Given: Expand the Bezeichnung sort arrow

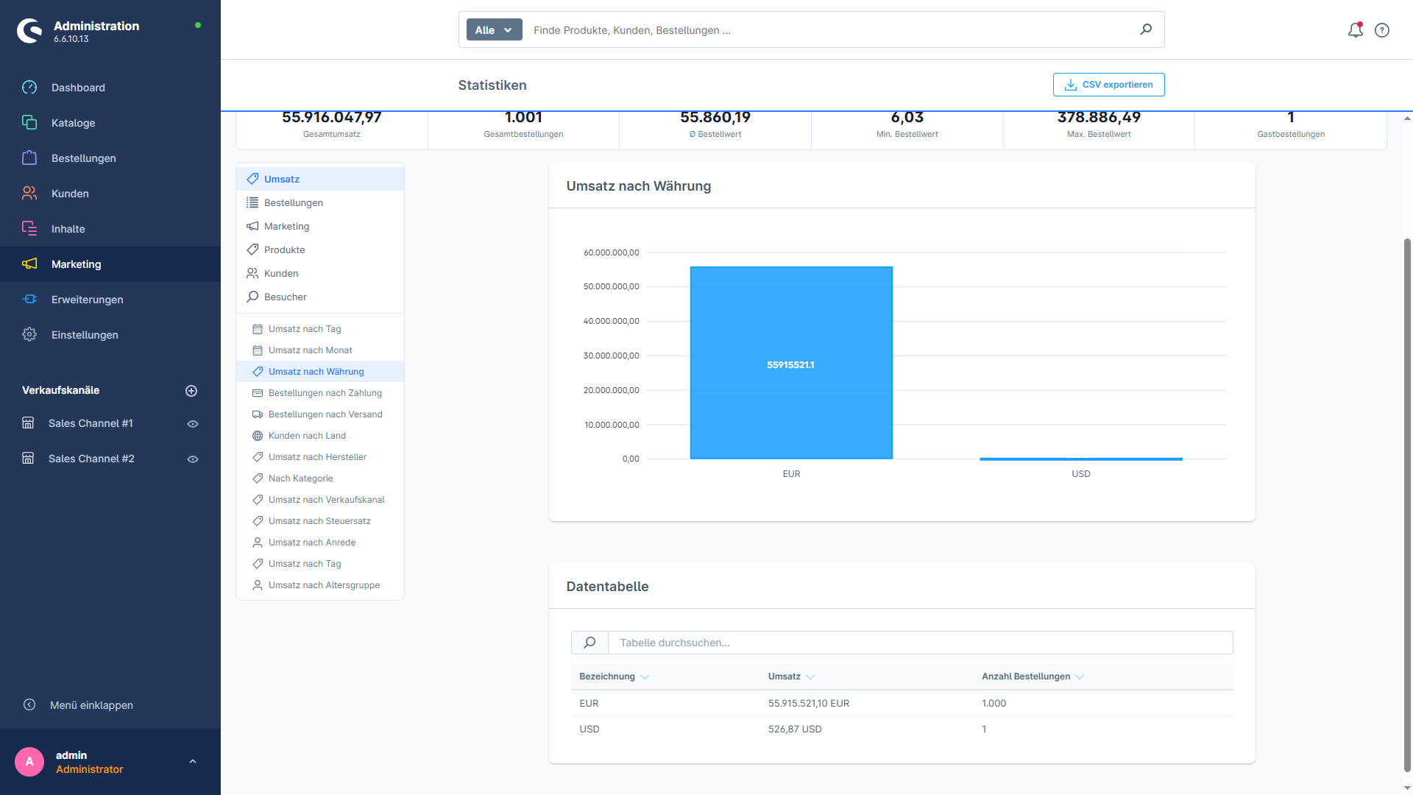Looking at the screenshot, I should (645, 676).
